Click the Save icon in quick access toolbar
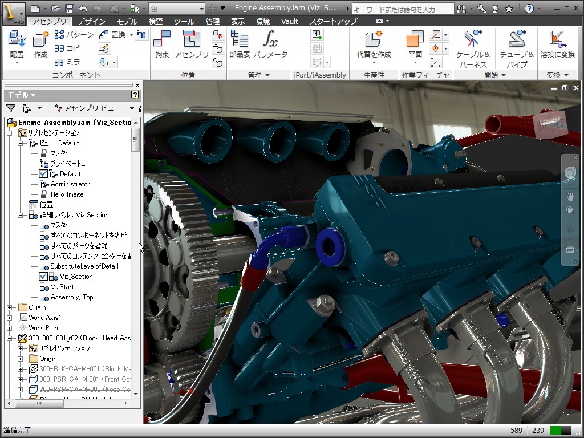 pos(69,8)
